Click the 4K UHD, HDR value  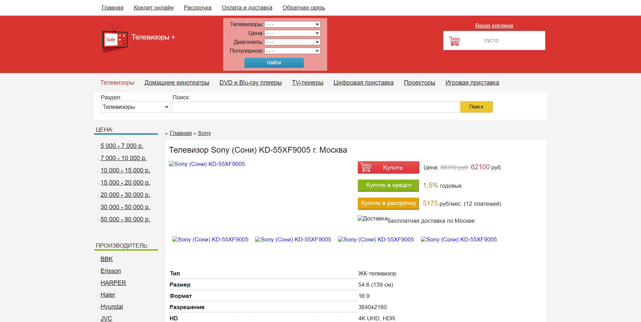(x=377, y=318)
